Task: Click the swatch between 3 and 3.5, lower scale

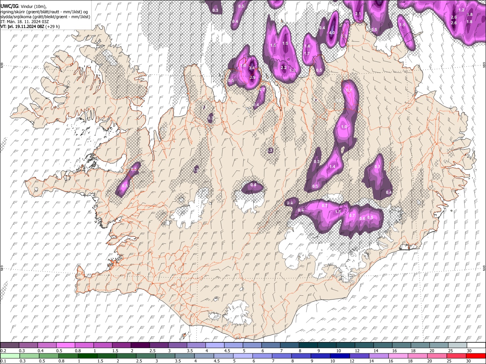Action: pos(165,356)
